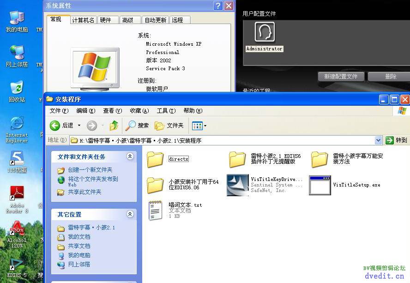Click 创建一个新文件夹 link

click(x=90, y=170)
